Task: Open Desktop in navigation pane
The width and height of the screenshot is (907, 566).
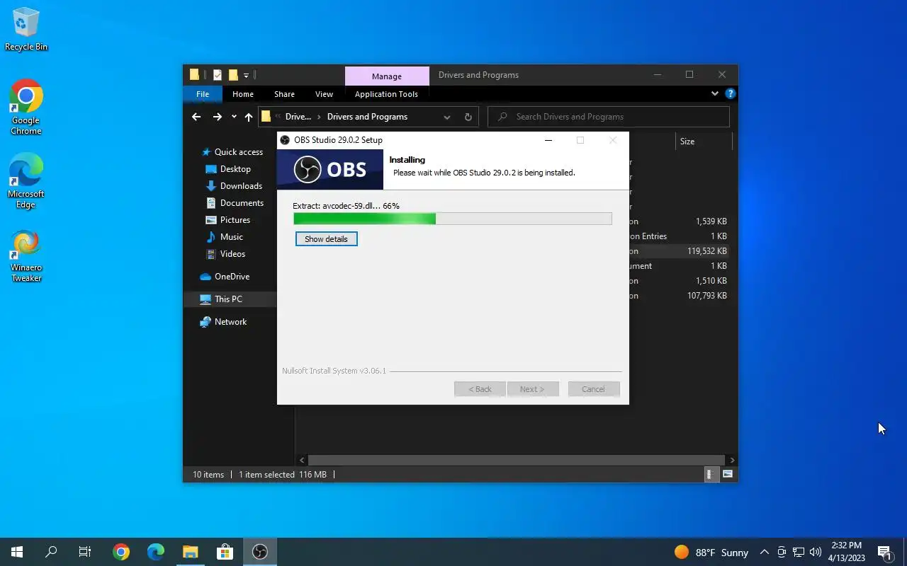Action: pos(228,169)
